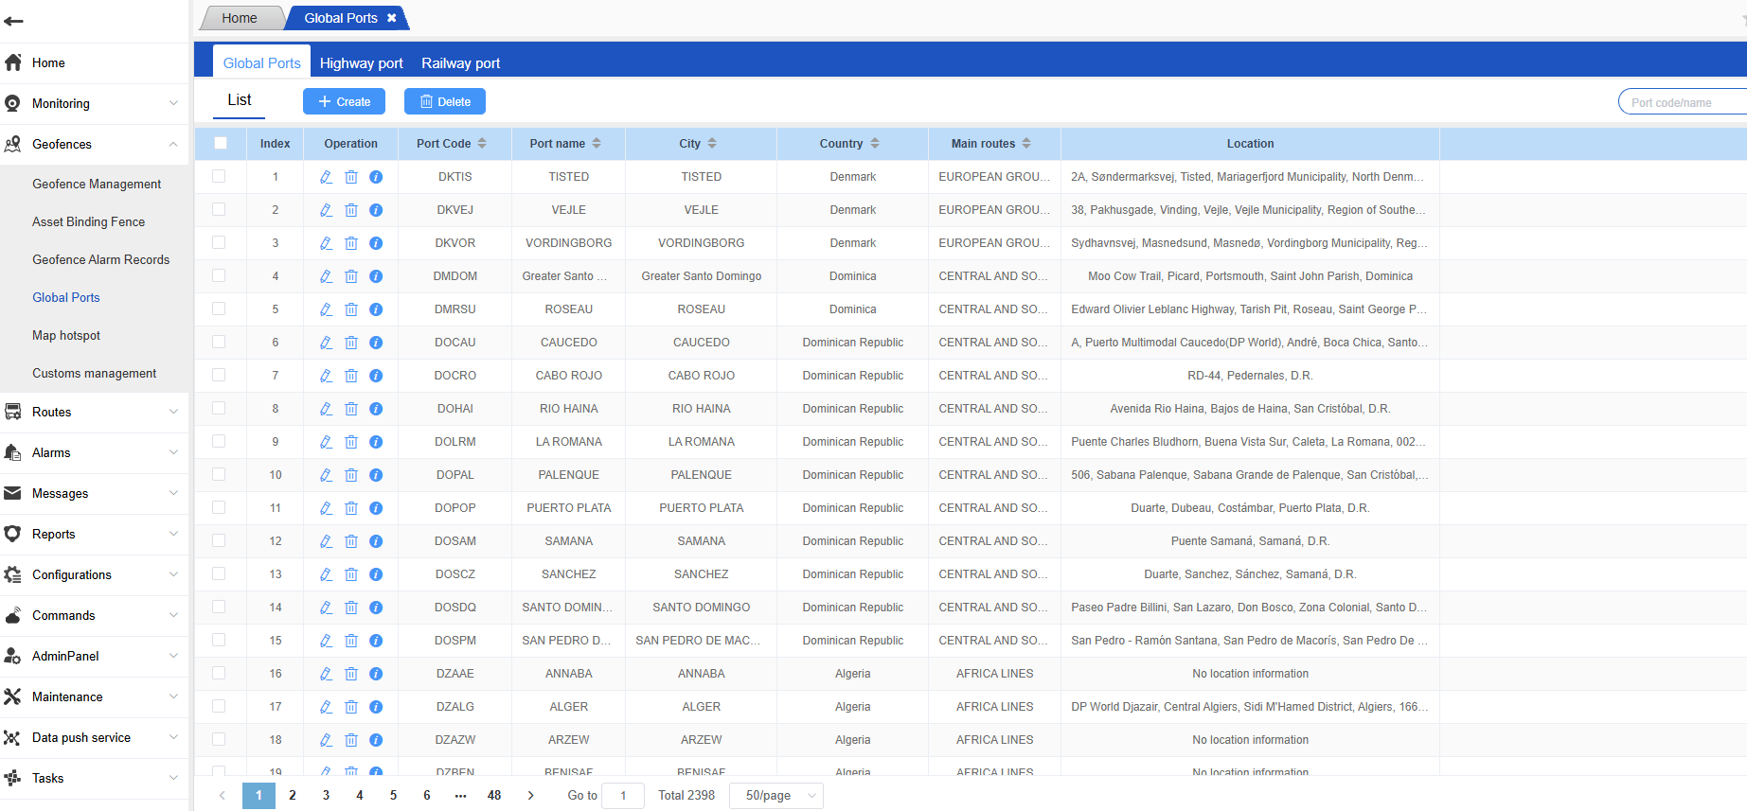Click the back arrow icon in sidebar
This screenshot has width=1747, height=811.
[14, 21]
